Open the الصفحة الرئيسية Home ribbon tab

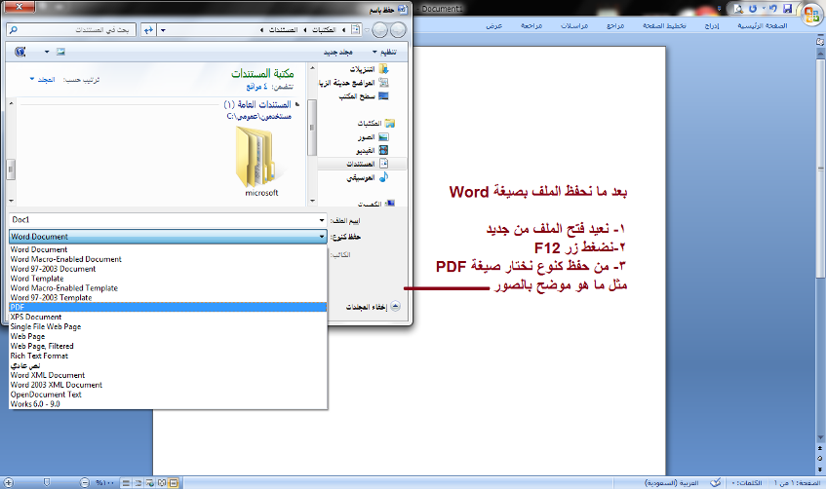click(763, 25)
